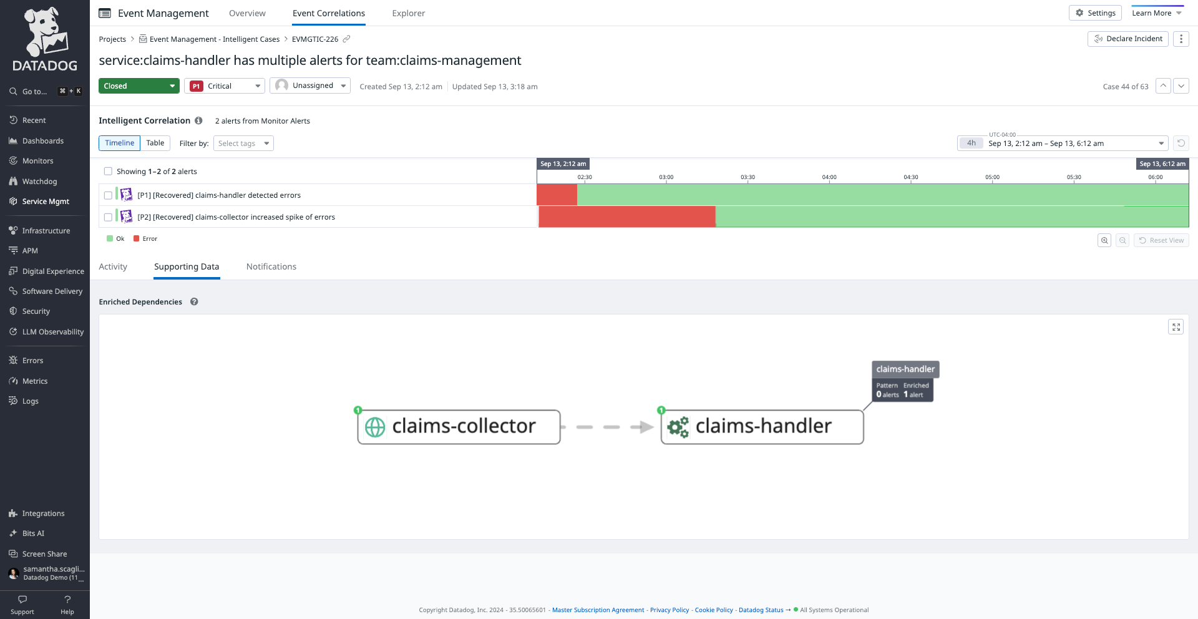The image size is (1198, 619).
Task: Expand Enriched Dependencies to fullscreen
Action: [1176, 326]
